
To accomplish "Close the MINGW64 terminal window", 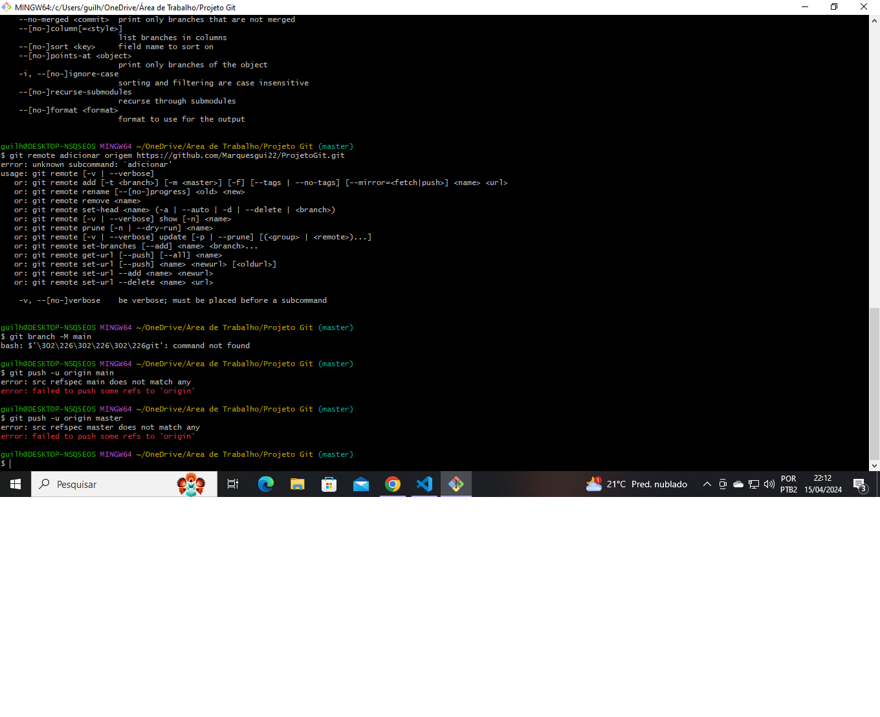I will click(x=864, y=7).
